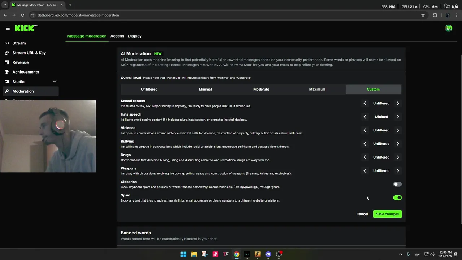Increase Violence filter level
Viewport: 462px width, 260px height.
(x=398, y=130)
